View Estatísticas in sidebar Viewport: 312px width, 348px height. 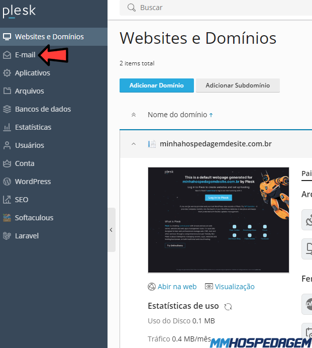tap(54, 127)
